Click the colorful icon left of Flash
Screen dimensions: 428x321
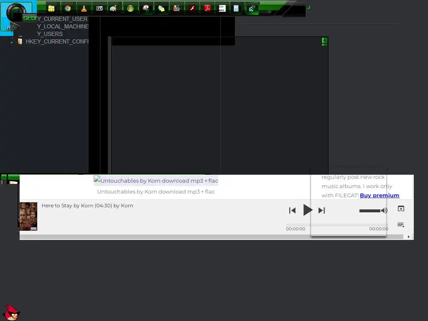coord(177,8)
